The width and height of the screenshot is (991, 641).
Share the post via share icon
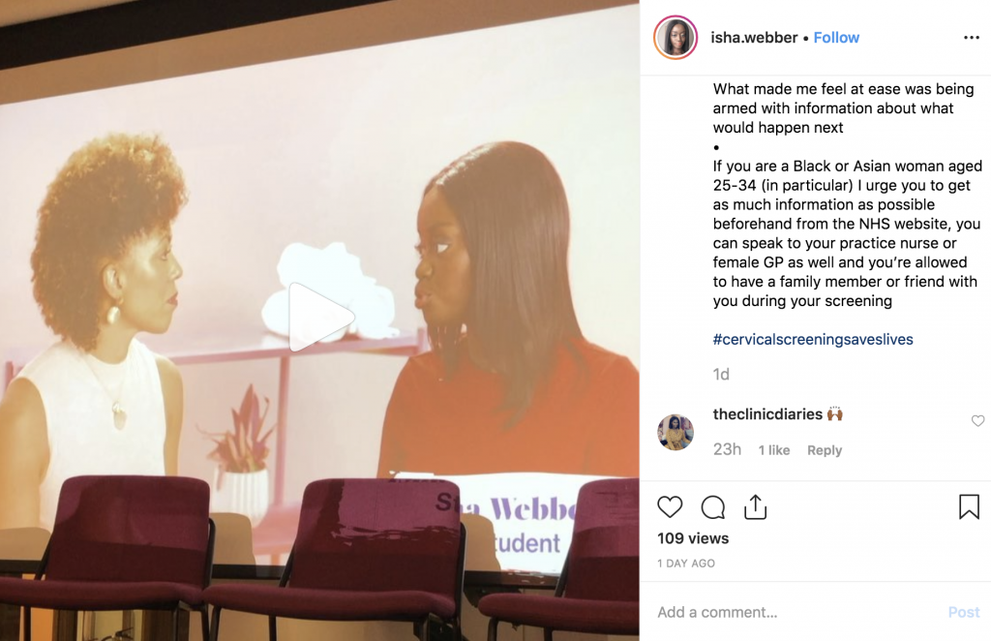click(755, 506)
